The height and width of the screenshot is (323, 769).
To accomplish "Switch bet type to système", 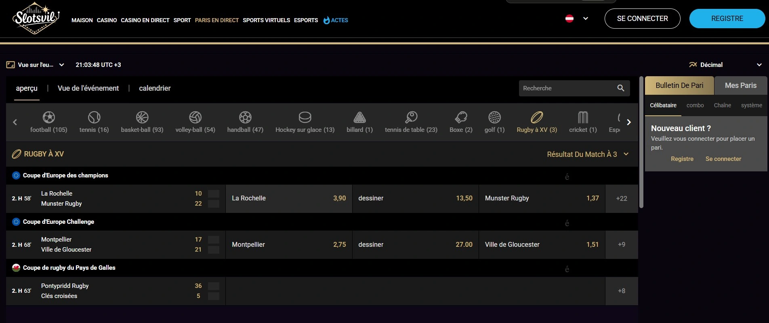I will (751, 105).
